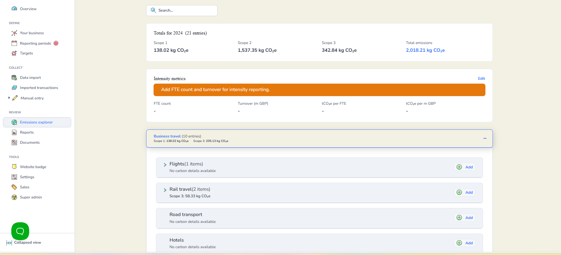Select Emissions explorer menu item
This screenshot has width=561, height=255.
[36, 122]
